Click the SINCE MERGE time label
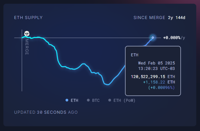Viewport: 200px width, 131px height. (149, 18)
